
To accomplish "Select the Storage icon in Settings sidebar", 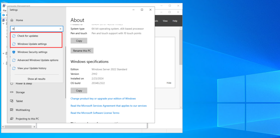I will [12, 92].
